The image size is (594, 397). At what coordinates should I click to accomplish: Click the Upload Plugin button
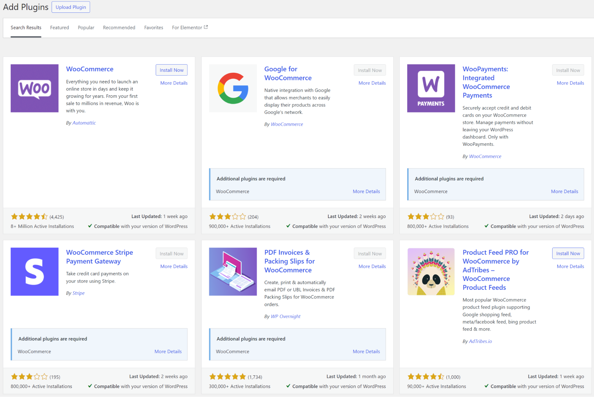[71, 7]
